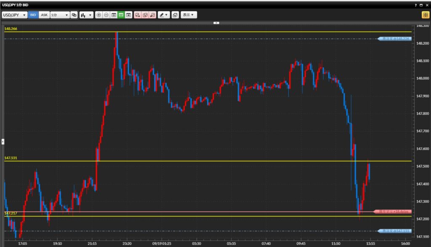
Task: Open the candlestick chart type dropdown
Action: pyautogui.click(x=86, y=15)
